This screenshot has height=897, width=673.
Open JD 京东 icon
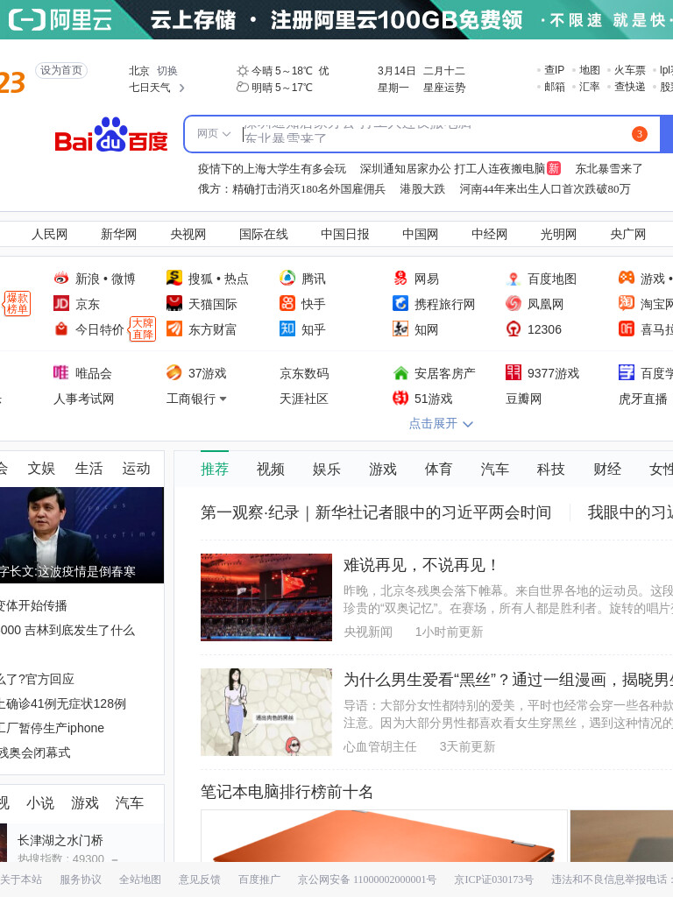point(61,303)
